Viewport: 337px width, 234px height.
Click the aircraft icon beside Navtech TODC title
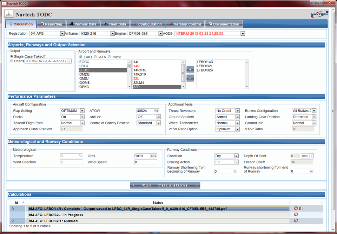coord(9,14)
